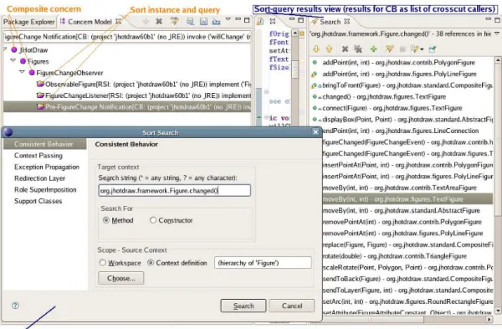502x329 pixels.
Task: Click the green plus expand icon in Search toolbar
Action: tap(373, 49)
